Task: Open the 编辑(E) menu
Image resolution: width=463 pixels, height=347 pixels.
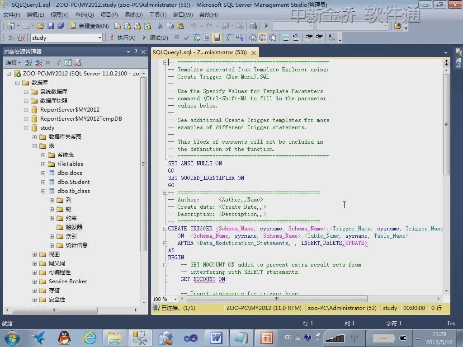Action: coord(35,15)
